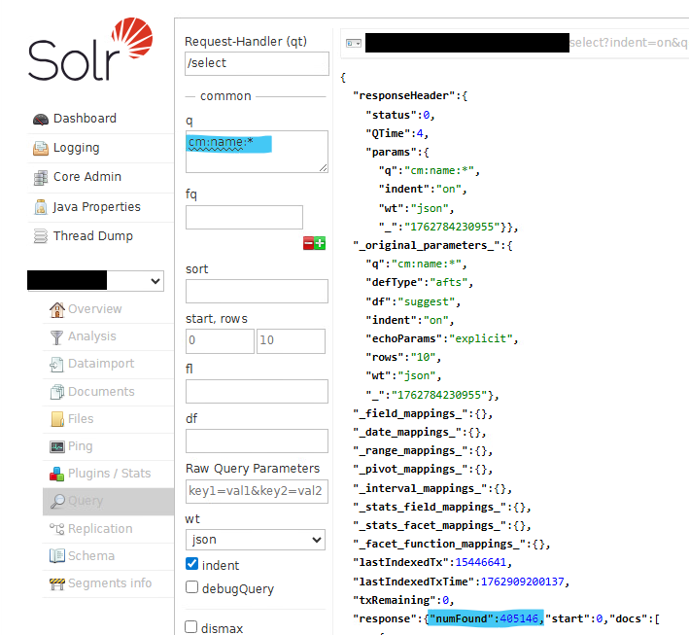The height and width of the screenshot is (635, 689).
Task: Click the Plugins / Stats icon
Action: (57, 474)
